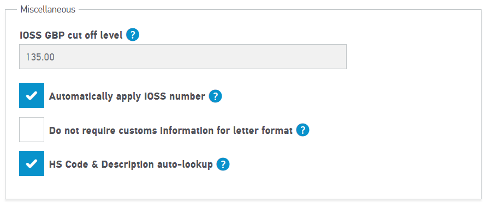Show help tooltip for Automatically apply IOSS number
The width and height of the screenshot is (493, 208).
click(215, 96)
